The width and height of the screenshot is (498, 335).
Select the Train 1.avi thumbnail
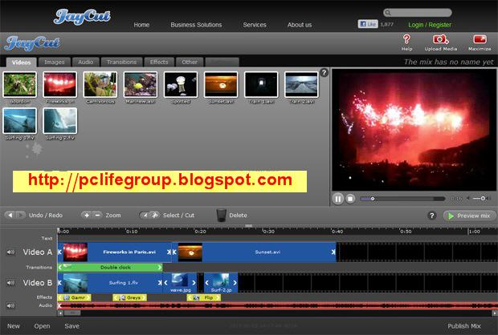pos(261,84)
